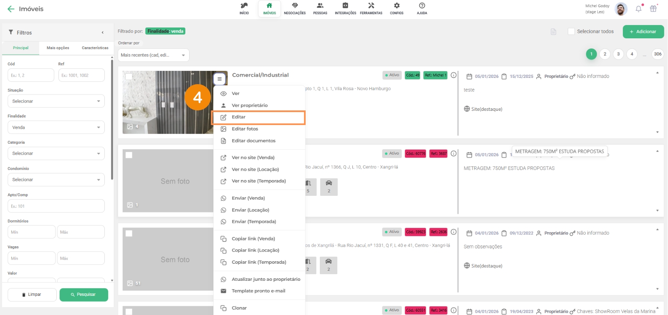Expand the Situação dropdown
This screenshot has width=668, height=315.
56,101
